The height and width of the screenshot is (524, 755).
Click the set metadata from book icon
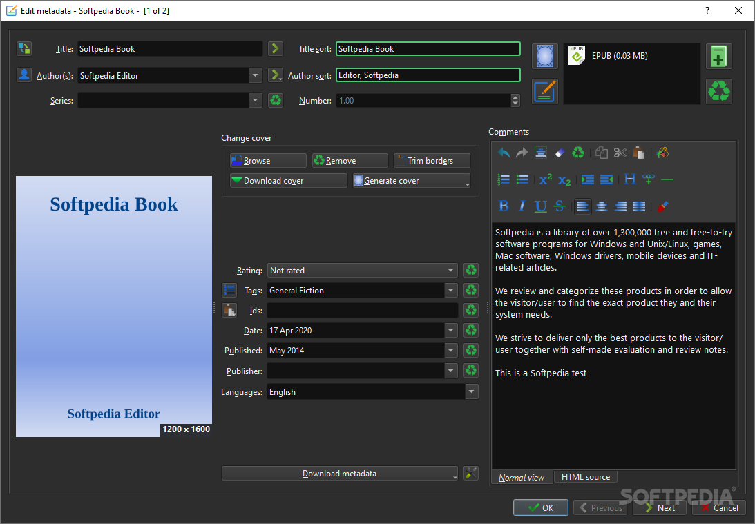[545, 91]
